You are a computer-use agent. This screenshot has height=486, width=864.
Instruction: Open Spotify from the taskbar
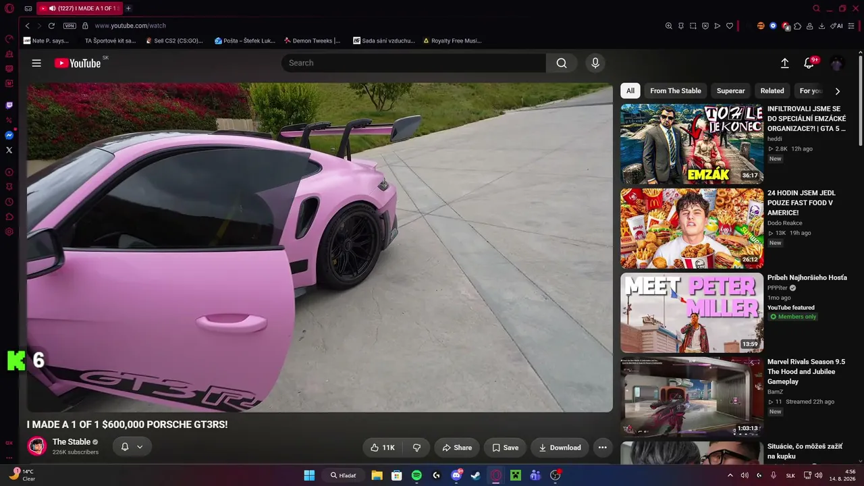416,475
